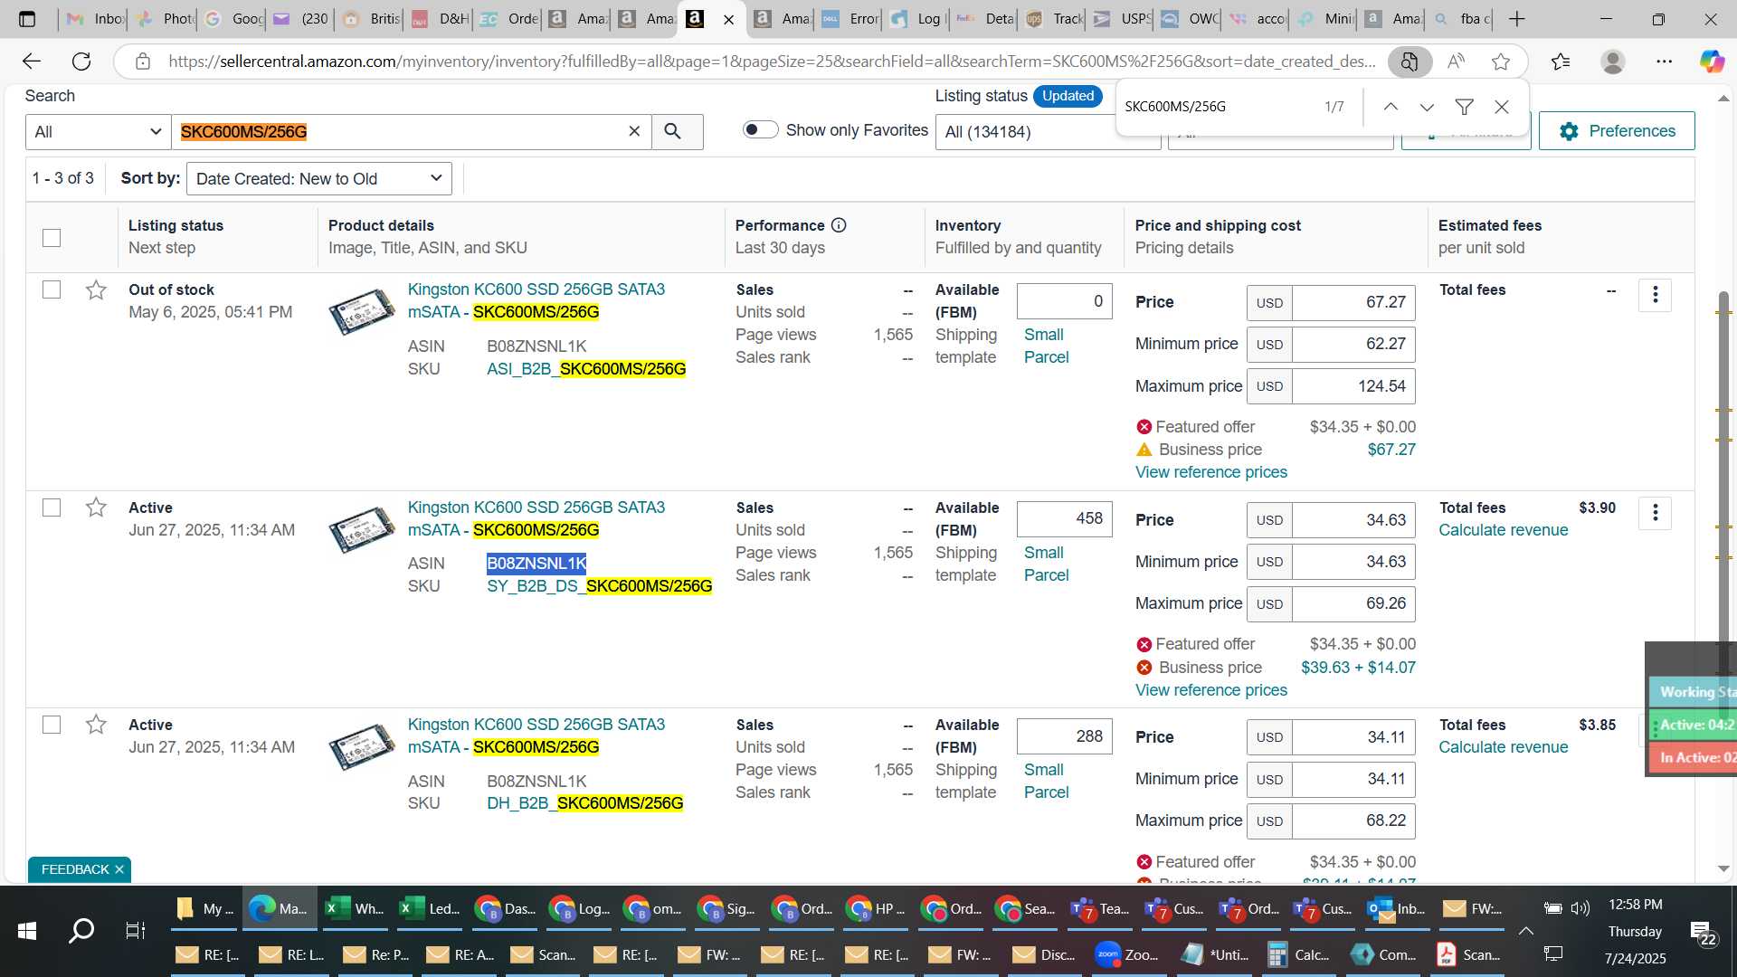Click the $39.63 + $14.07 business price
Viewport: 1737px width, 977px height.
coord(1358,668)
